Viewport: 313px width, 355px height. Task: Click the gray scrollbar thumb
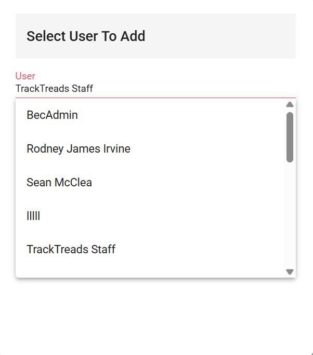[290, 137]
